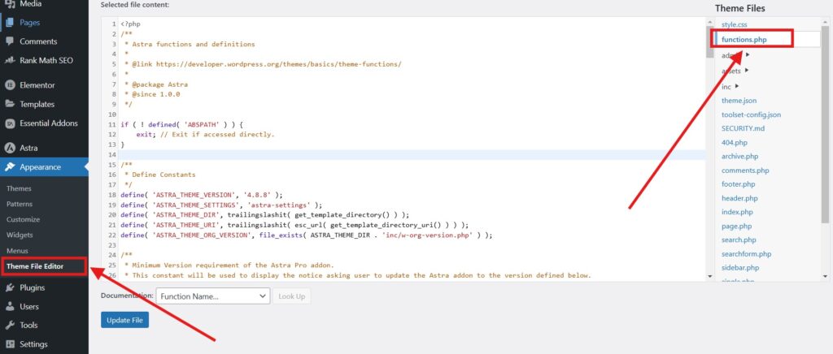This screenshot has width=833, height=354.
Task: Click the Media icon in sidebar
Action: click(x=10, y=4)
